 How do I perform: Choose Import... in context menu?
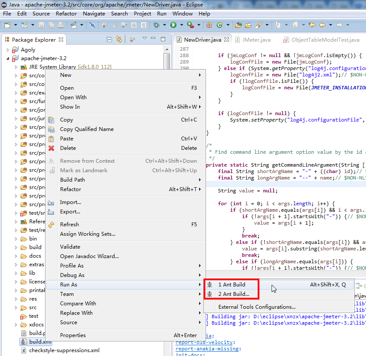[x=126, y=202]
